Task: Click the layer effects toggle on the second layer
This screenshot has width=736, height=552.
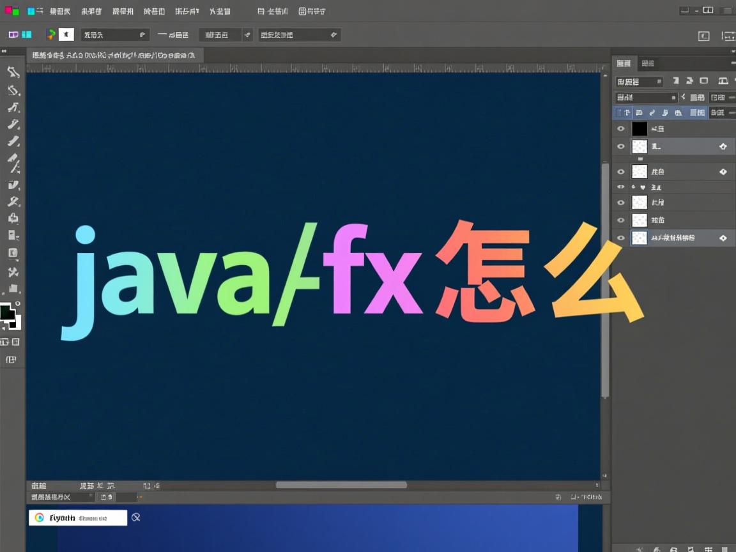Action: point(723,146)
